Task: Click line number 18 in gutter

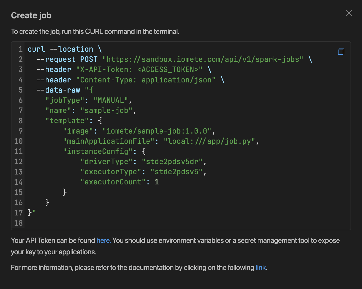Action: pos(18,223)
